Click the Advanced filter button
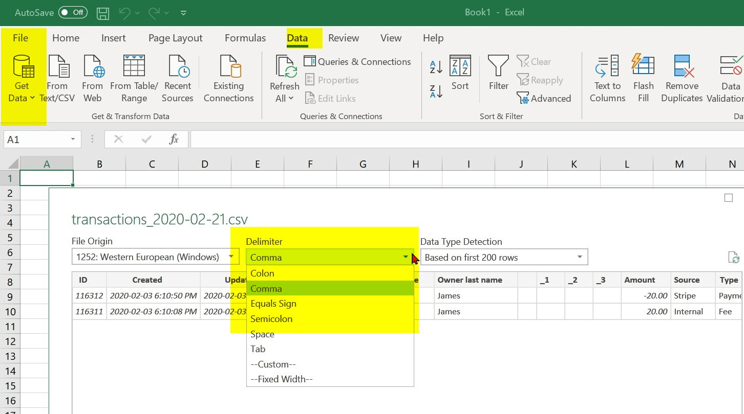Screen dimensions: 744x414 click(x=544, y=99)
